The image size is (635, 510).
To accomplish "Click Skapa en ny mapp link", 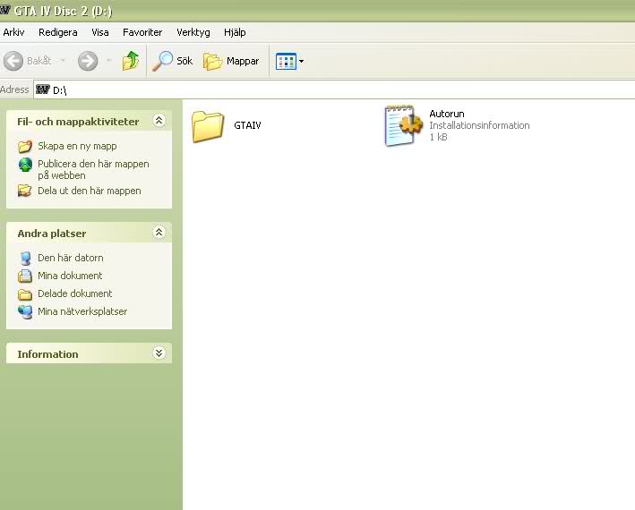I will 76,146.
